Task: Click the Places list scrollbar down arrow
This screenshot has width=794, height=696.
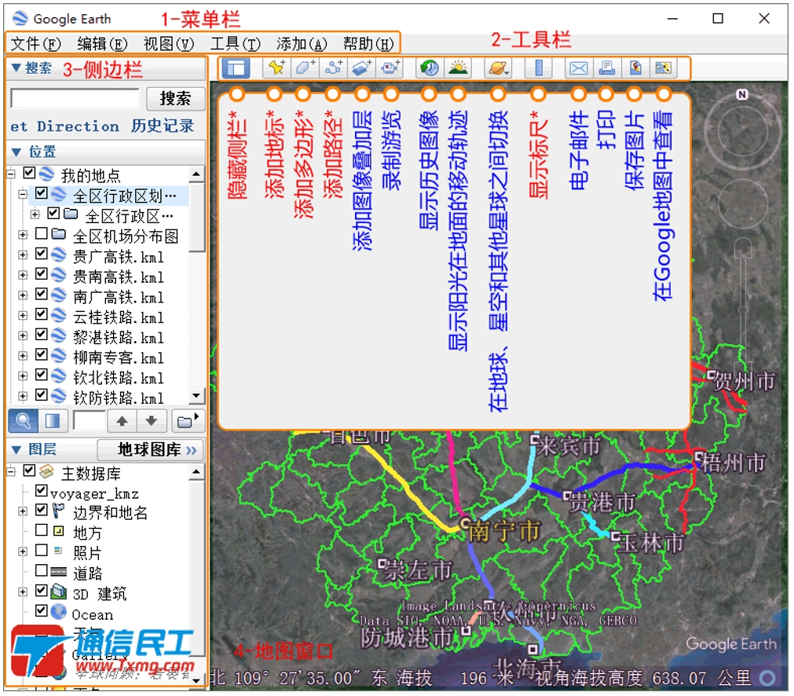Action: click(196, 395)
